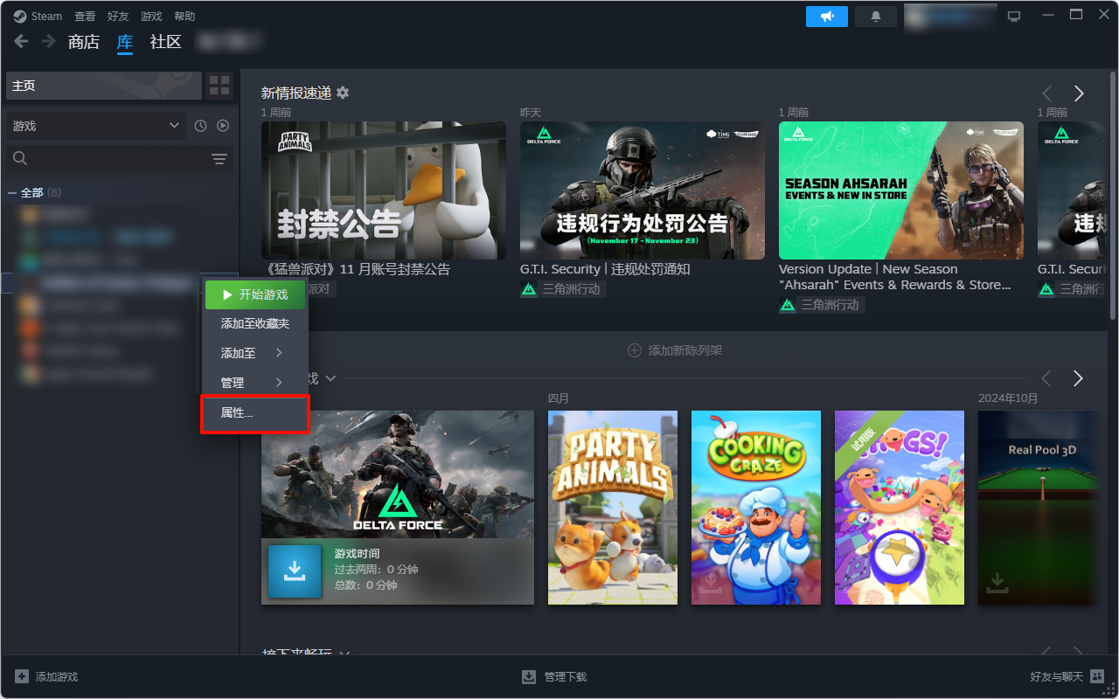The image size is (1119, 699).
Task: Switch library home to grid view icon
Action: (x=219, y=85)
